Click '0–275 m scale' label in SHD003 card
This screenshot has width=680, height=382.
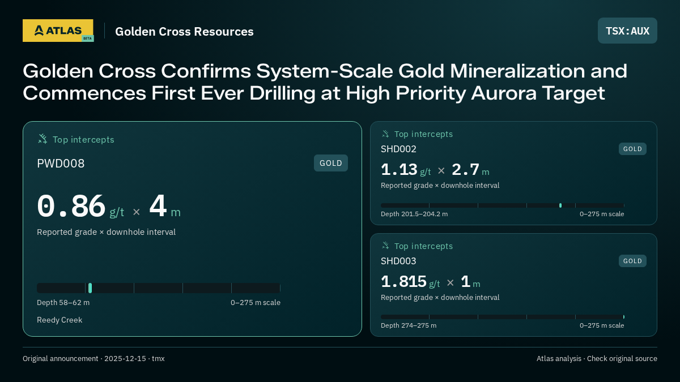pos(602,325)
